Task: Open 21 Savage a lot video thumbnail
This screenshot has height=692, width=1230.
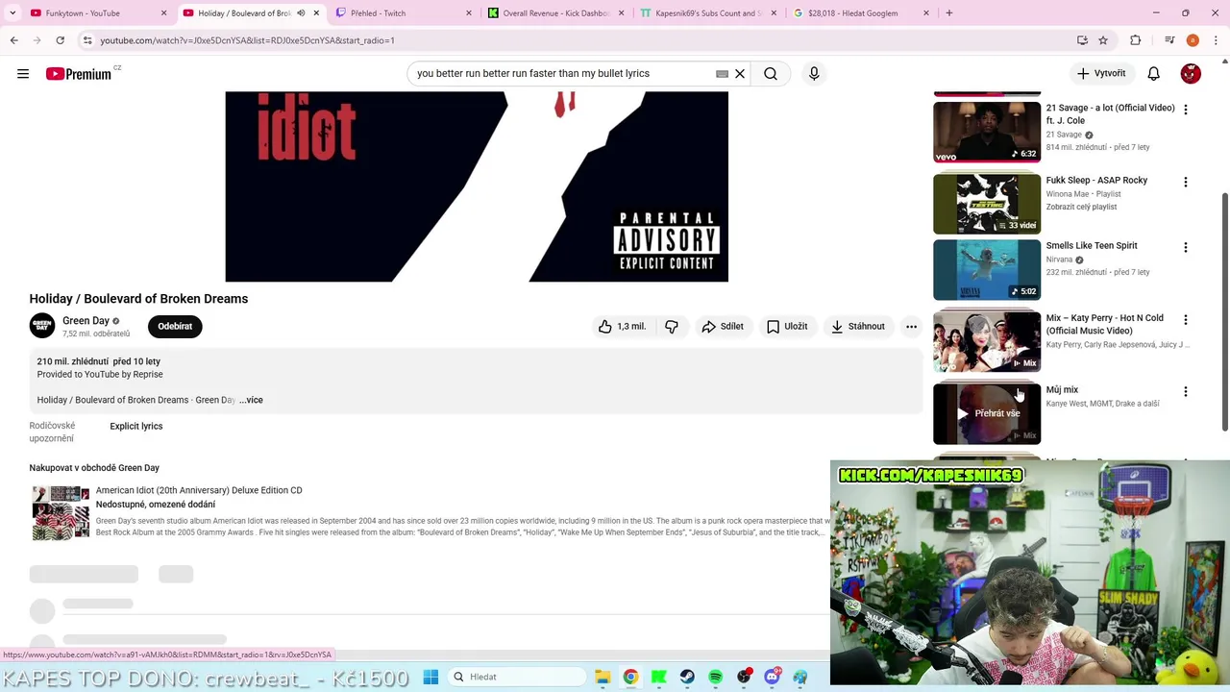Action: 987,132
